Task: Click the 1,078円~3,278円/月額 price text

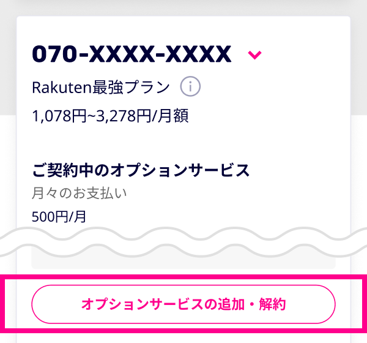Action: [x=110, y=115]
